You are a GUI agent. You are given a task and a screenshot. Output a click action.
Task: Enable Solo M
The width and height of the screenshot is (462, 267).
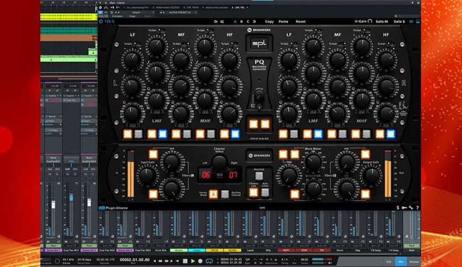click(x=381, y=22)
